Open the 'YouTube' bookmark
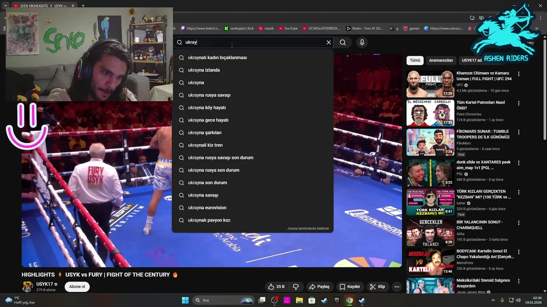This screenshot has width=547, height=307. click(x=288, y=29)
